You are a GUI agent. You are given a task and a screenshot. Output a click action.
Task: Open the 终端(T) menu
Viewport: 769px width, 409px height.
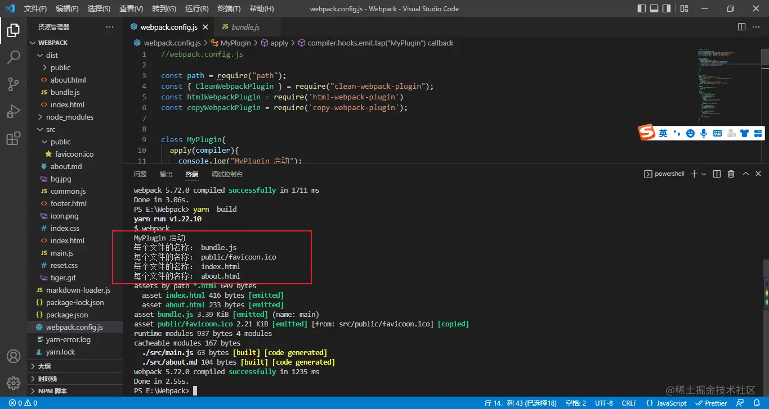[x=229, y=8]
